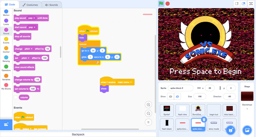Select the flash intro sprite thumbnail
This screenshot has height=137, width=256.
182,110
